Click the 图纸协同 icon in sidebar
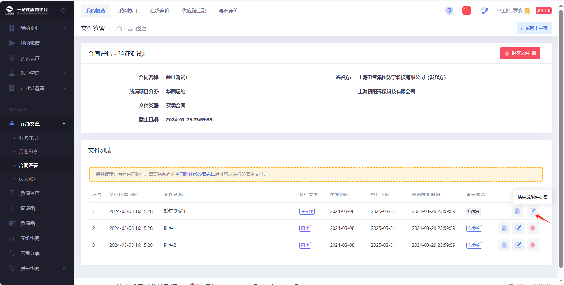The image size is (564, 285). [12, 238]
